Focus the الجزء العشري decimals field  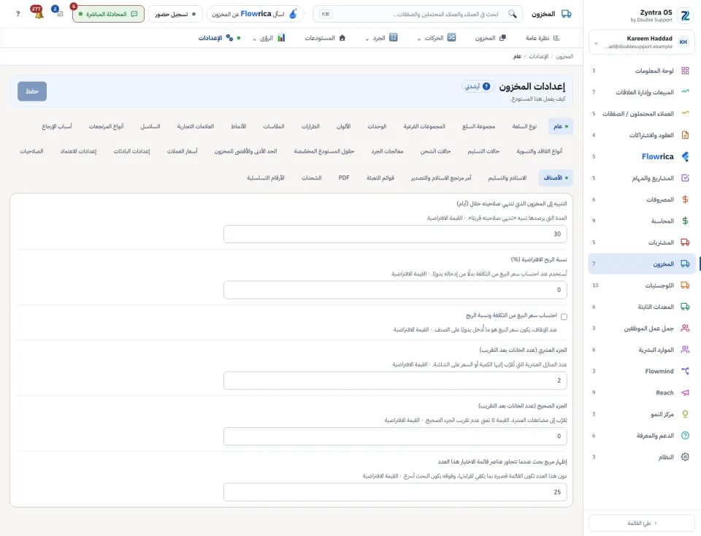pyautogui.click(x=395, y=380)
